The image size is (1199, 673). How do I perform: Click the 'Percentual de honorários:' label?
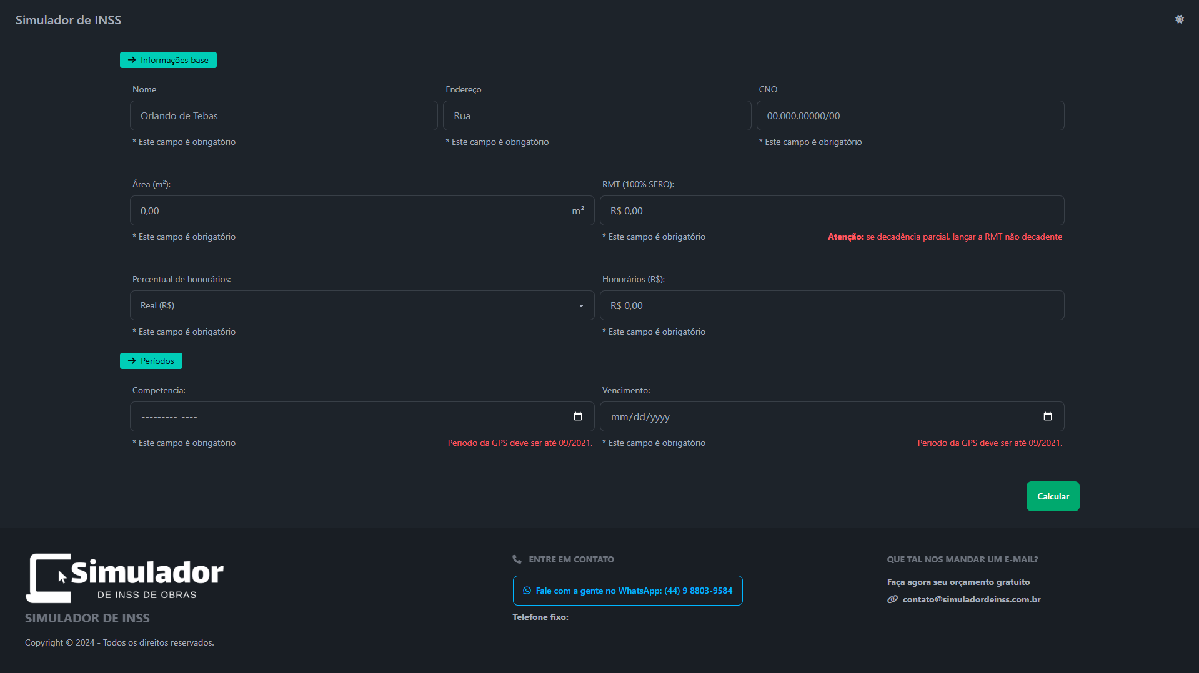click(182, 280)
